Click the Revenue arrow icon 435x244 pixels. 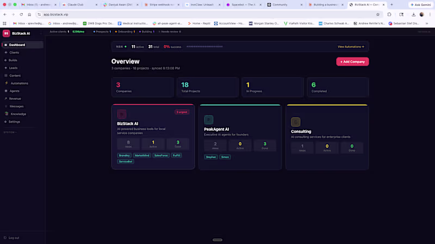(5, 99)
